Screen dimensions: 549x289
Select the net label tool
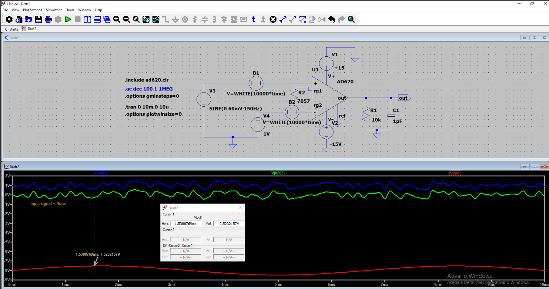(244, 19)
